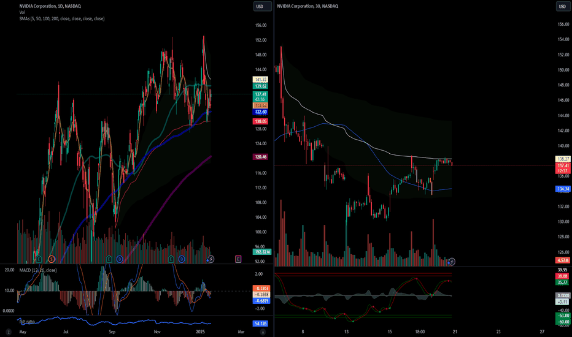Click the 'Sep' label on daily time axis
The height and width of the screenshot is (337, 572).
point(112,332)
